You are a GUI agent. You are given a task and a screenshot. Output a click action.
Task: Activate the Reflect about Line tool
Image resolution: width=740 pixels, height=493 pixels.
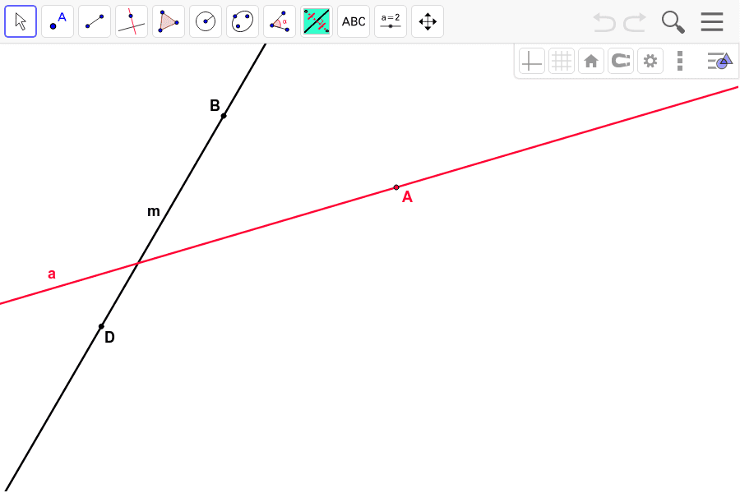point(317,21)
